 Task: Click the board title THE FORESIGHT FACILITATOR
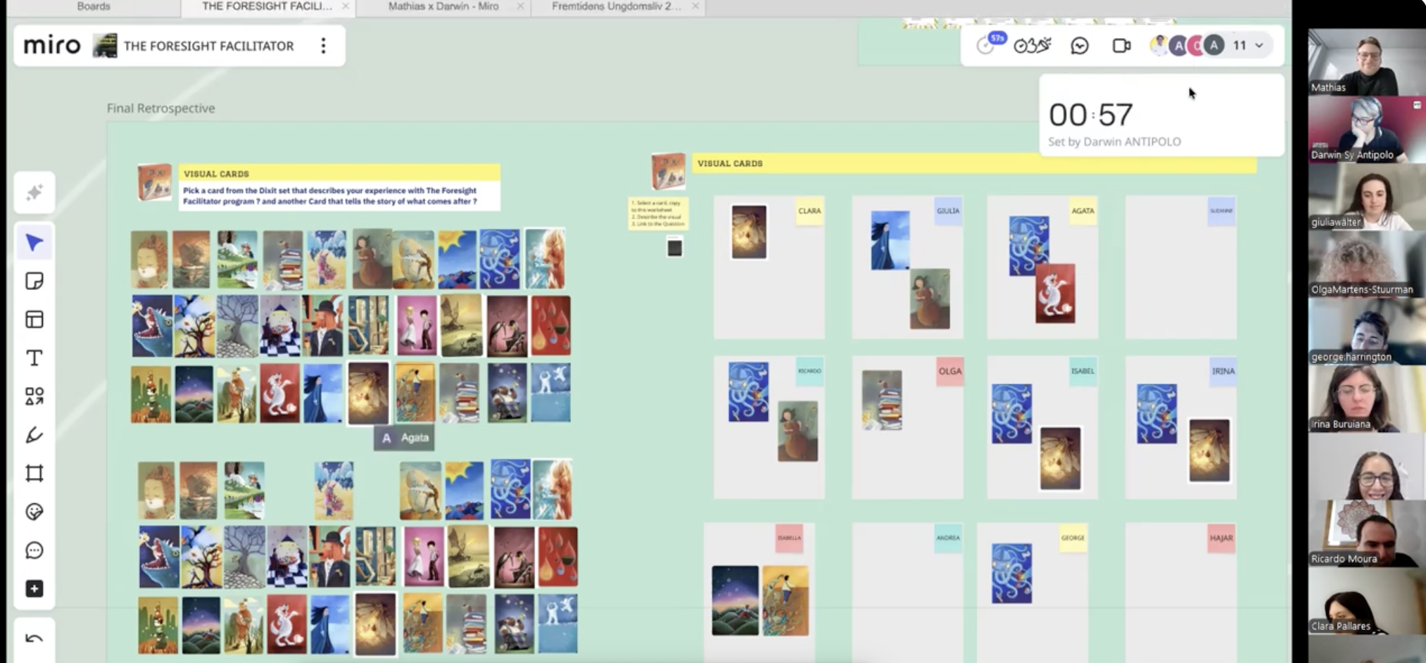coord(209,46)
